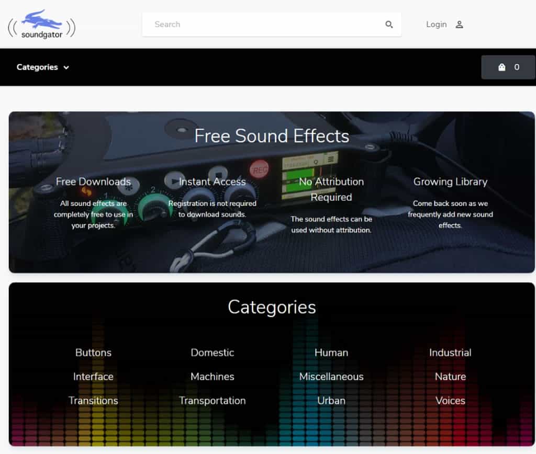Browse the Nature sound category
This screenshot has height=454, width=536.
click(x=450, y=377)
